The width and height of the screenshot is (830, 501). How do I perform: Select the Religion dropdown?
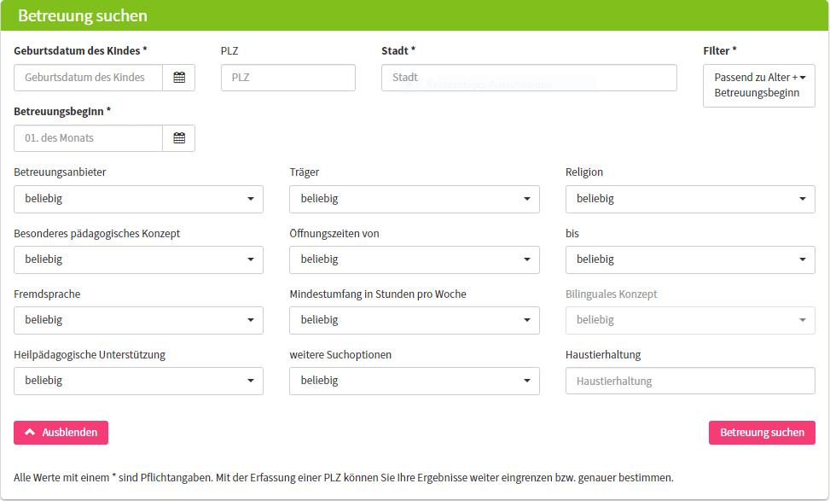(689, 199)
